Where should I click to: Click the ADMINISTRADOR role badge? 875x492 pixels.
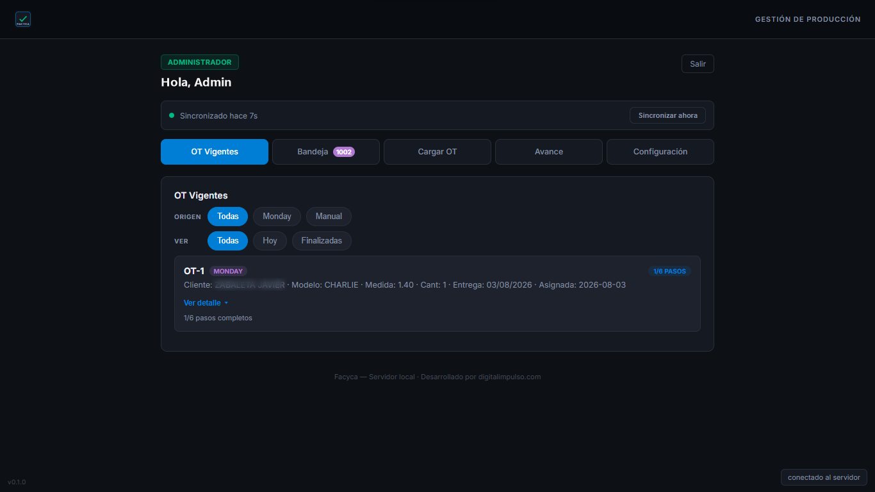click(x=200, y=62)
